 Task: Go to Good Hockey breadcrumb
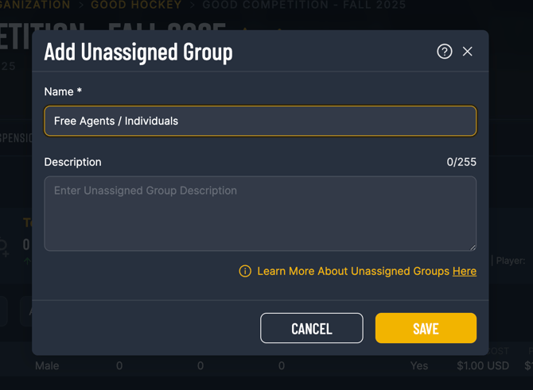tap(136, 5)
